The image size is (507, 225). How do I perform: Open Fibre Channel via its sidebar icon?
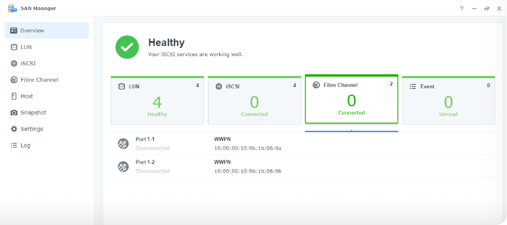[14, 80]
